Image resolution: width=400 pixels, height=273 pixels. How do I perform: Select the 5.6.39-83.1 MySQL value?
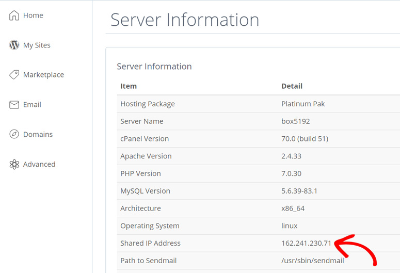(299, 191)
